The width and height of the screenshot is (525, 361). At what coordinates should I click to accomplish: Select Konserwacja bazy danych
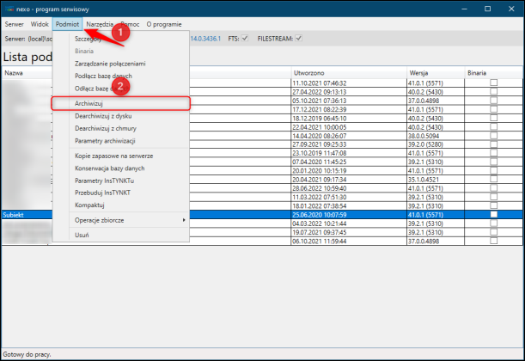click(109, 168)
